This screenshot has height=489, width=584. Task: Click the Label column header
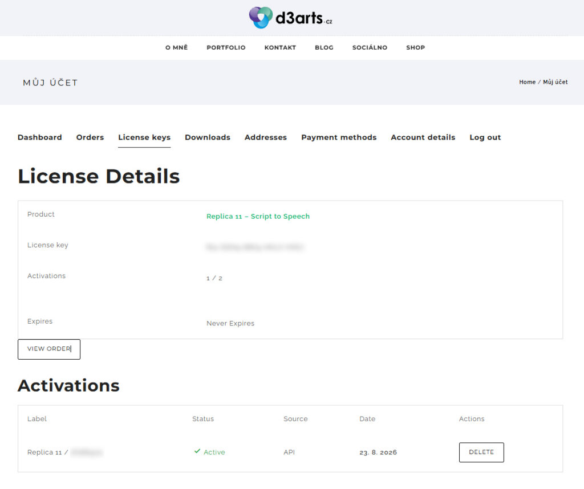[37, 419]
